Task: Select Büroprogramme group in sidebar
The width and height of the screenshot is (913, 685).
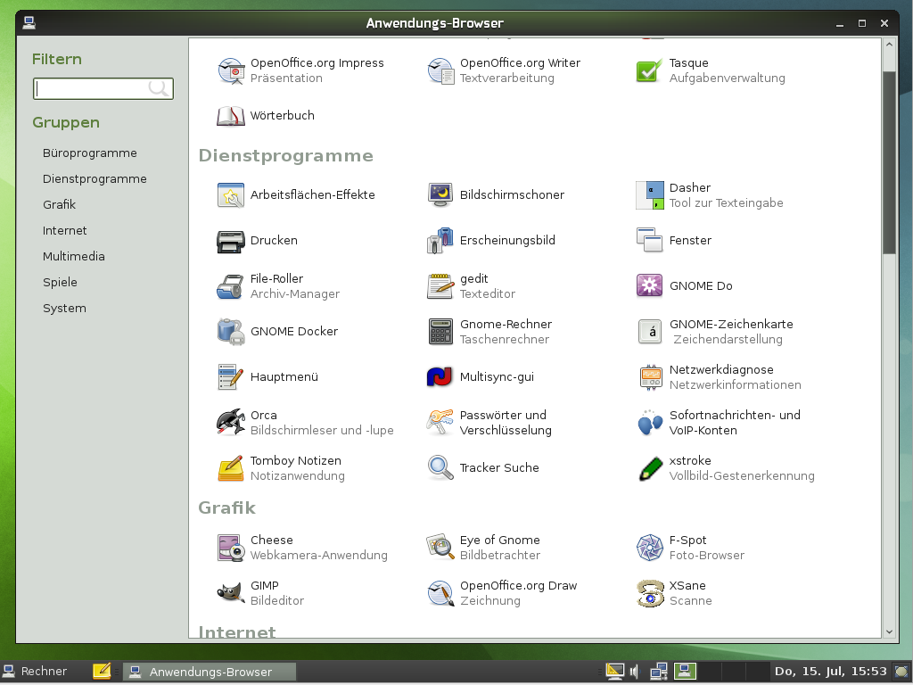Action: [90, 153]
